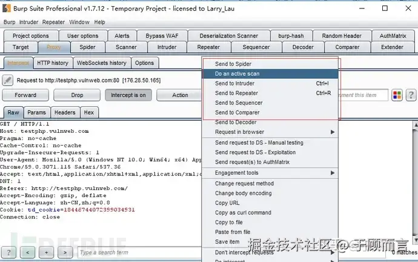Screen dimensions: 418x262
Task: Choose 'Send request(s) to AuthMatrix'
Action: 270,162
